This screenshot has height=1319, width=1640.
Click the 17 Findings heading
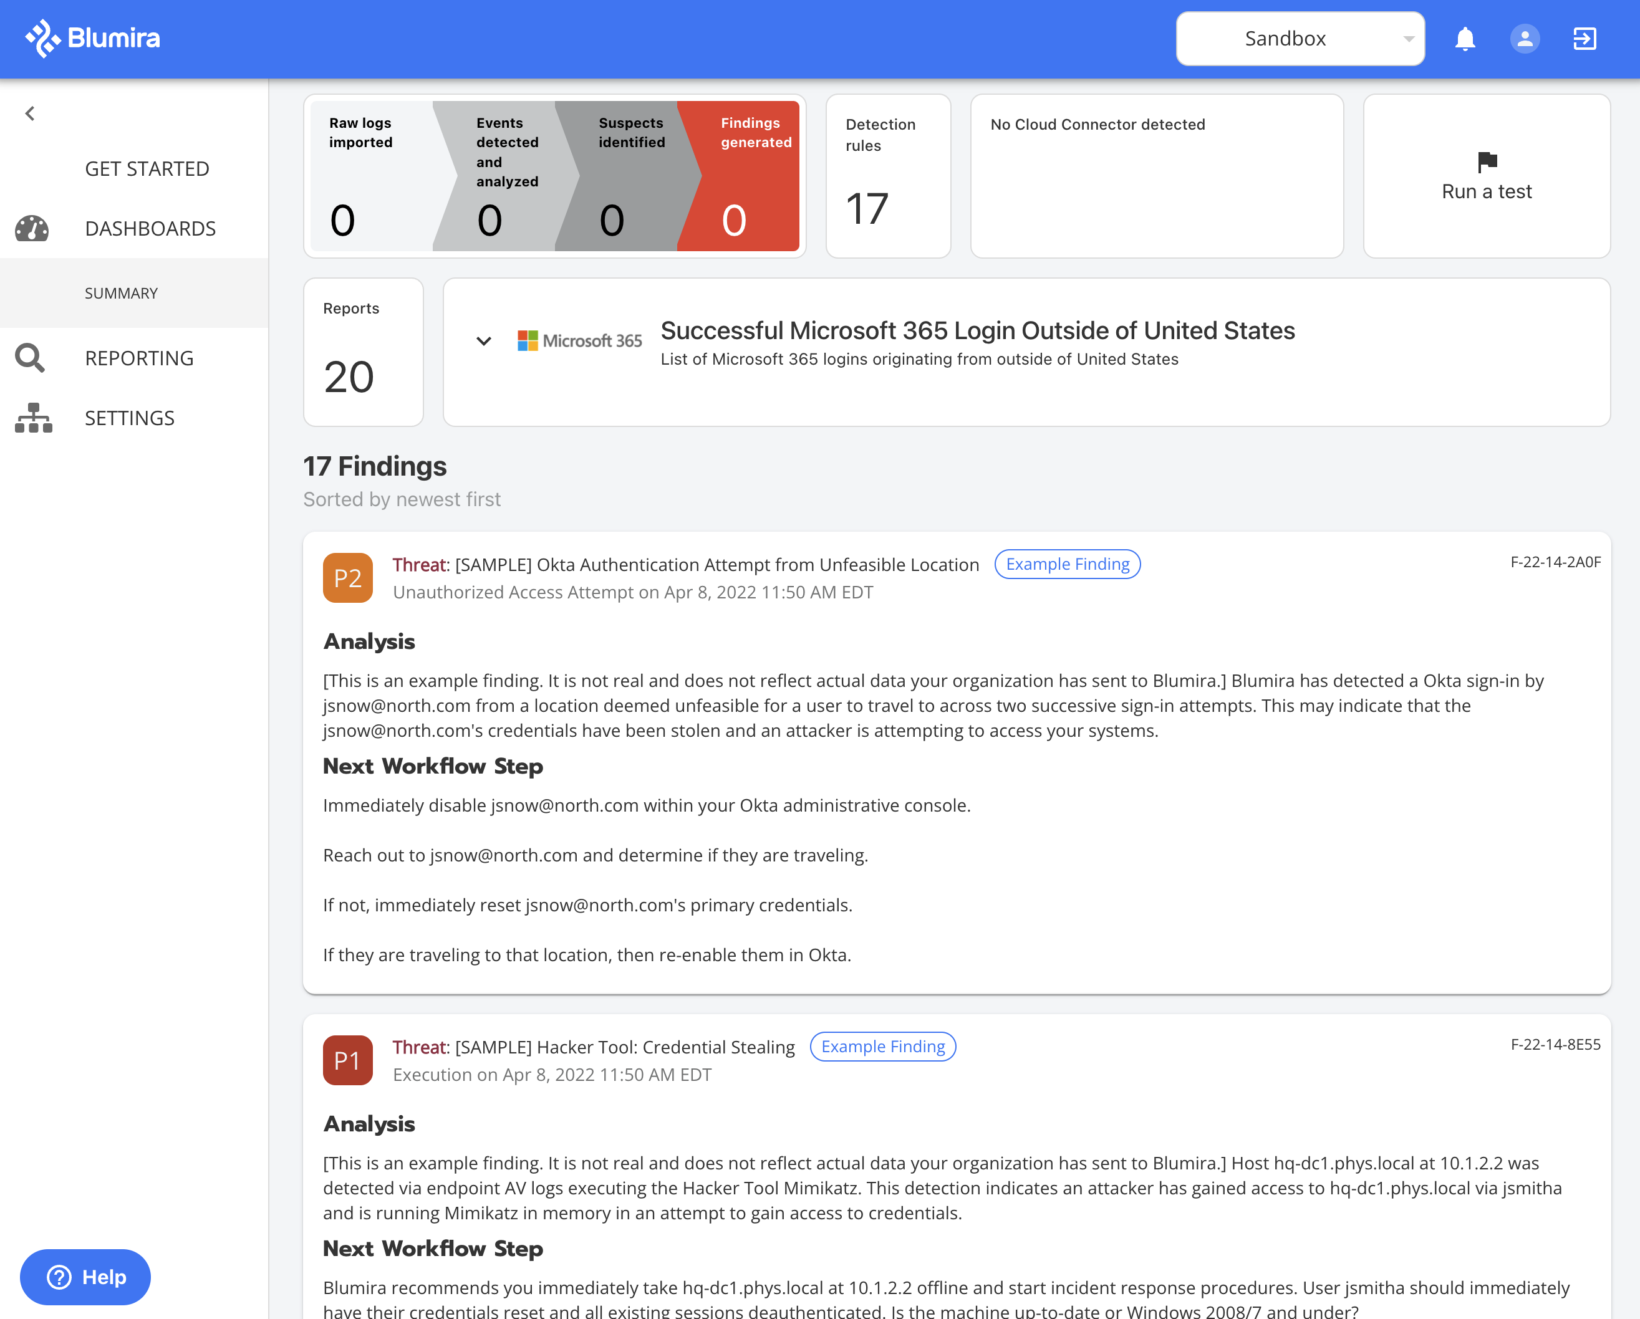coord(375,466)
